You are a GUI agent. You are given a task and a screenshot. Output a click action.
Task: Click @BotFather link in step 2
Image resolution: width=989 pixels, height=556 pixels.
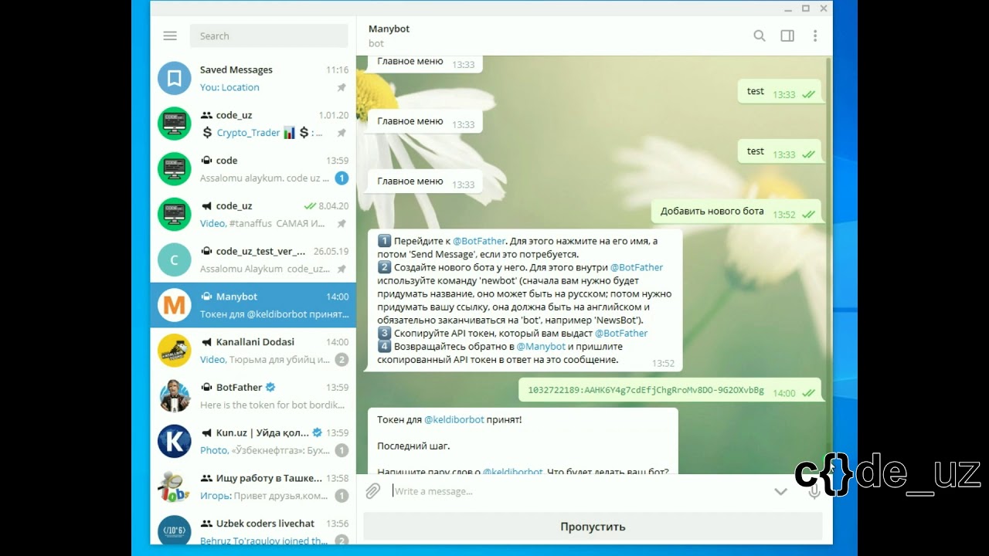637,267
